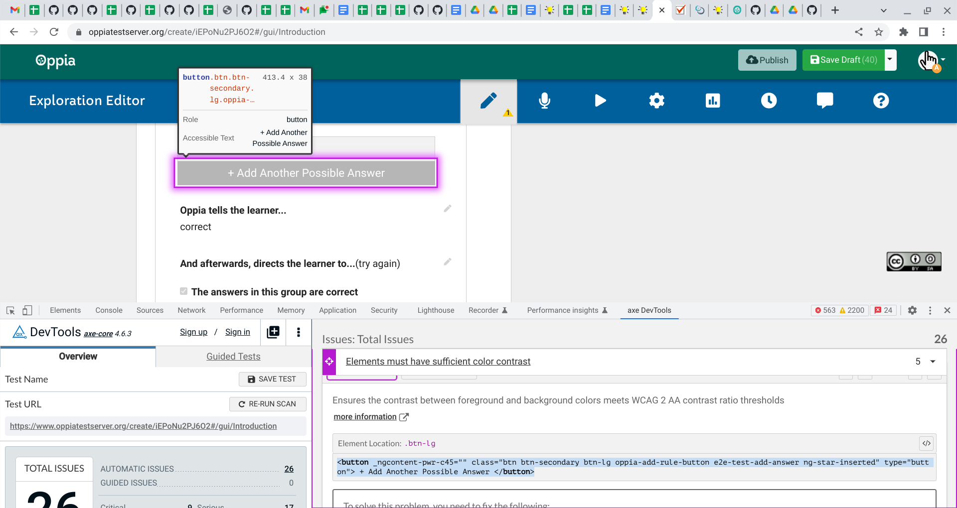
Task: Click the Publish button
Action: (767, 60)
